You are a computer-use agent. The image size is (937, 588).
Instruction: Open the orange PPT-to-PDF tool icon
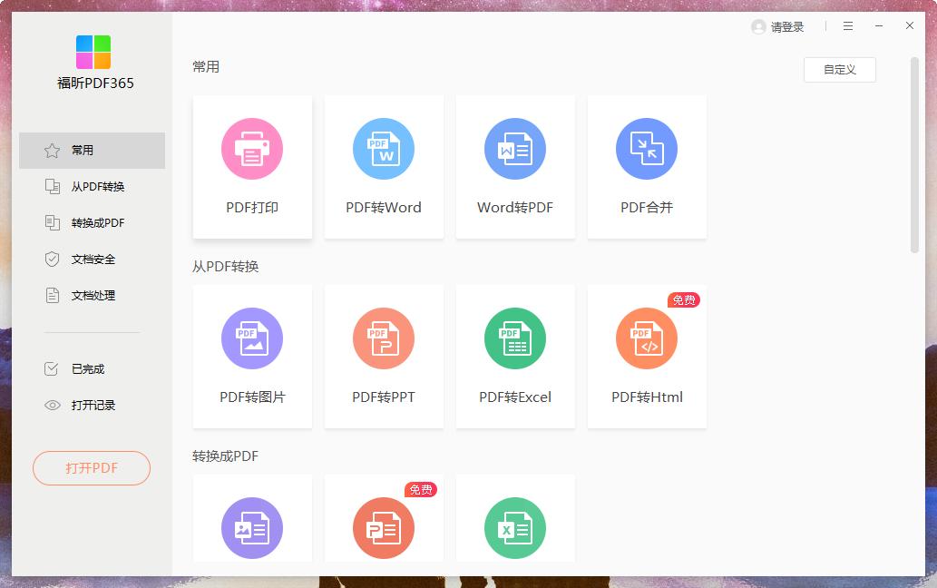click(384, 528)
